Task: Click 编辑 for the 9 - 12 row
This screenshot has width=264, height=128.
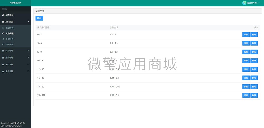Action: (x=246, y=61)
